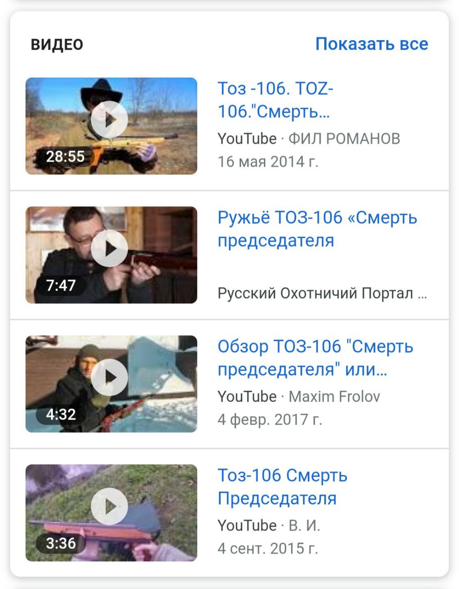Screen dimensions: 459x589
Task: Click the date "4 сент. 2015 г."
Action: (268, 548)
